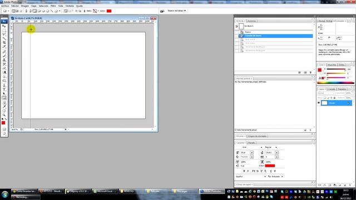Select the Clone Stamp tool
Image resolution: width=356 pixels, height=200 pixels.
point(4,60)
